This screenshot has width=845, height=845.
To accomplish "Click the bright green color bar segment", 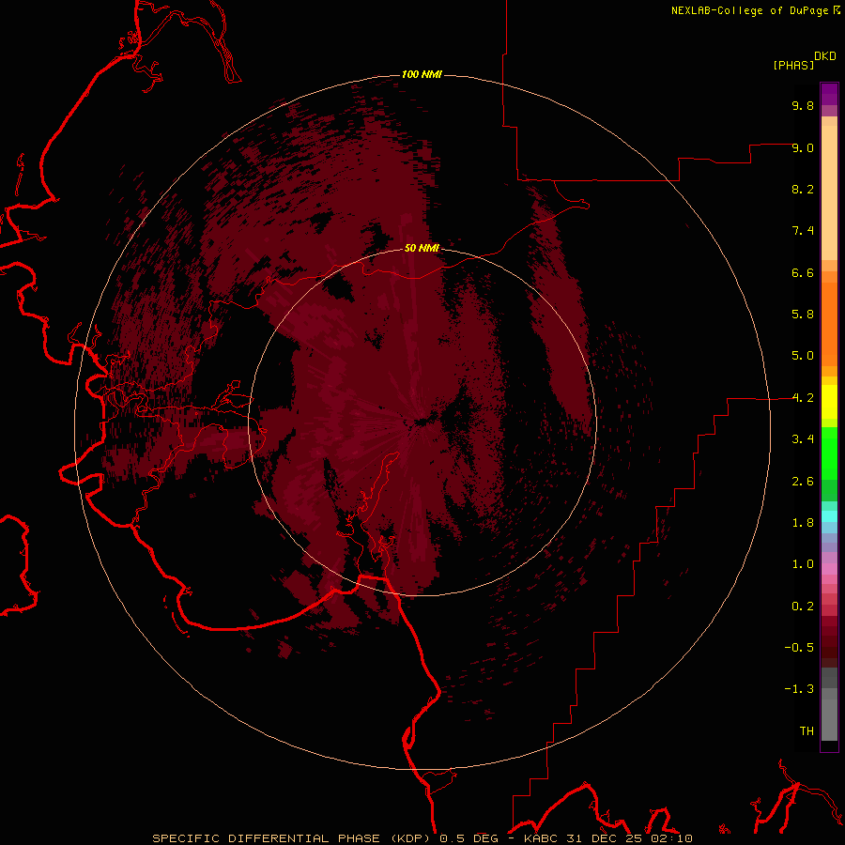I will [829, 453].
